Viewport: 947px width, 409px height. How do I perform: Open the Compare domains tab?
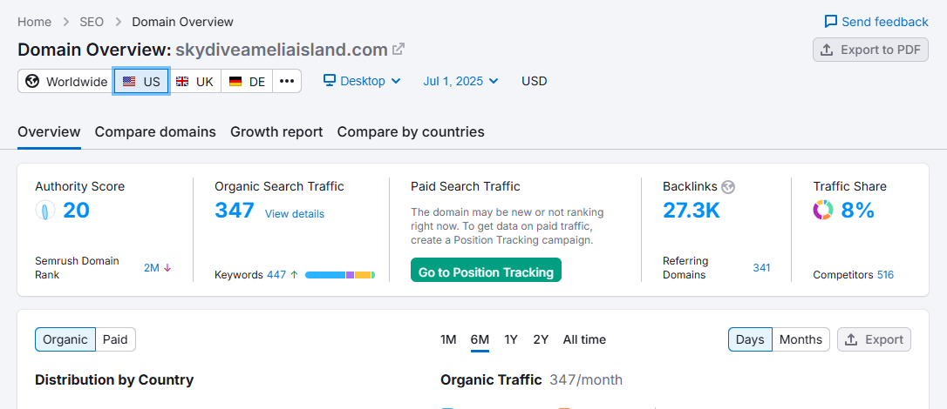155,132
